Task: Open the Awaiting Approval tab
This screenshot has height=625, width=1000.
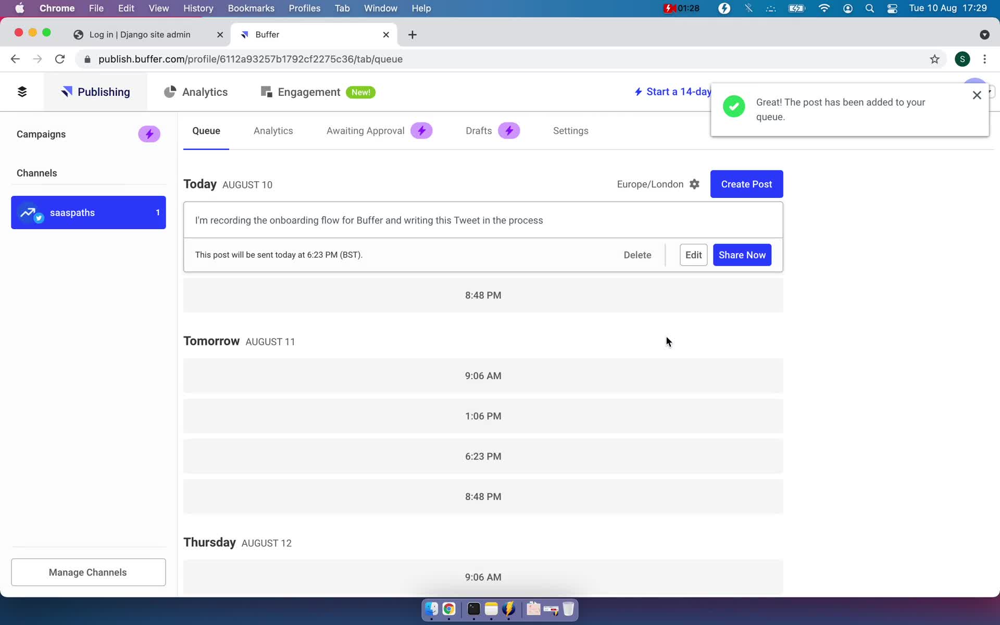Action: pos(365,131)
